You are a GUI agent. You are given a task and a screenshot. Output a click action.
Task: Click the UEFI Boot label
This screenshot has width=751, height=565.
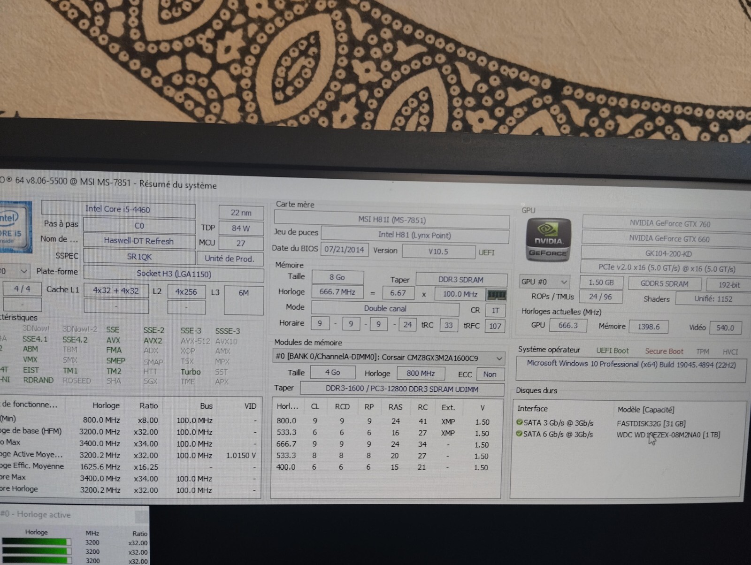point(613,351)
